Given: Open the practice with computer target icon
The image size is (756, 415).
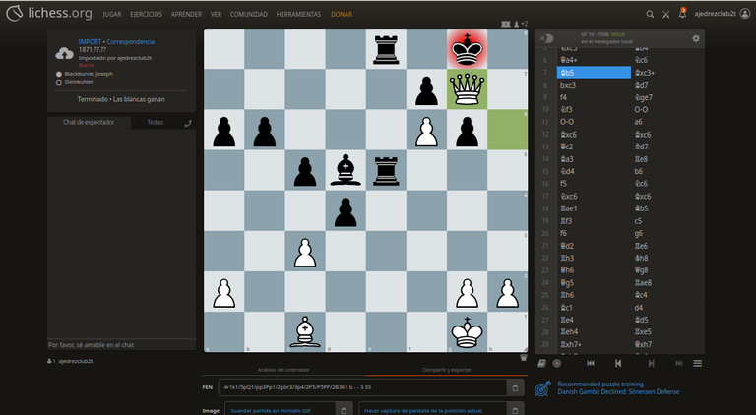Looking at the screenshot, I should (557, 364).
